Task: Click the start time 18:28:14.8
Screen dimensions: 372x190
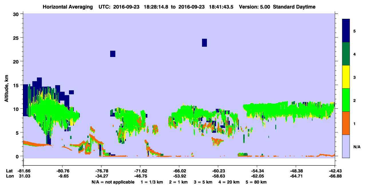Action: point(156,7)
